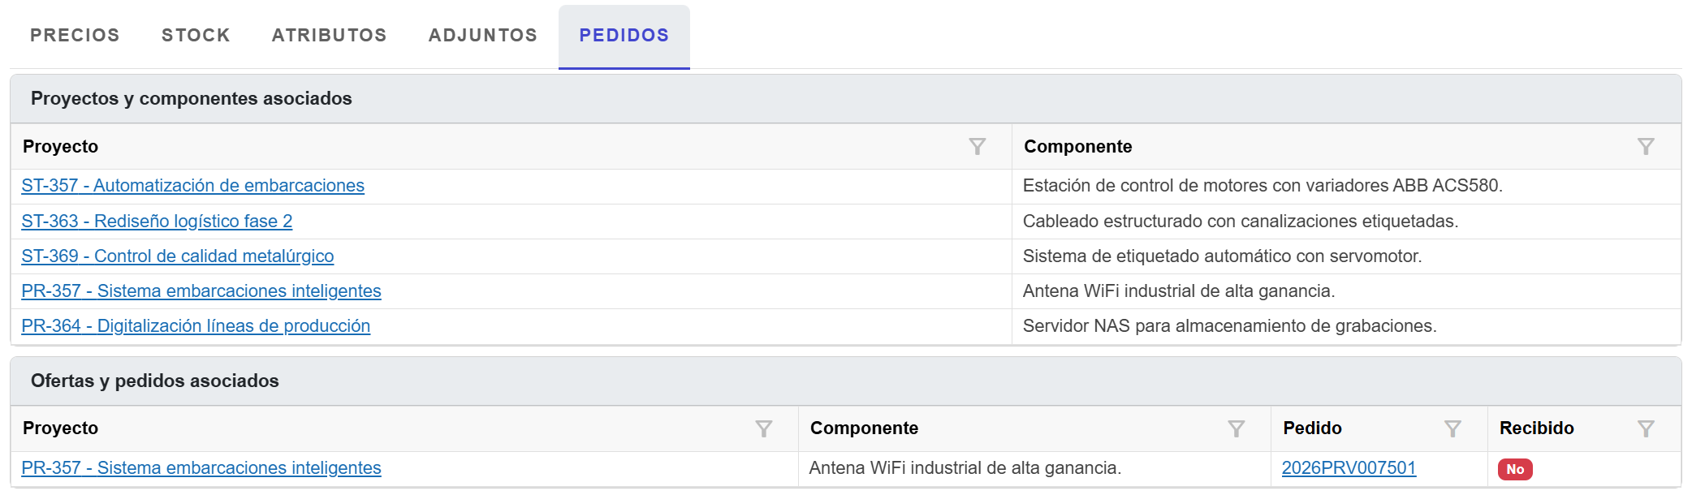
Task: Open filter for Pedido column
Action: 1452,429
